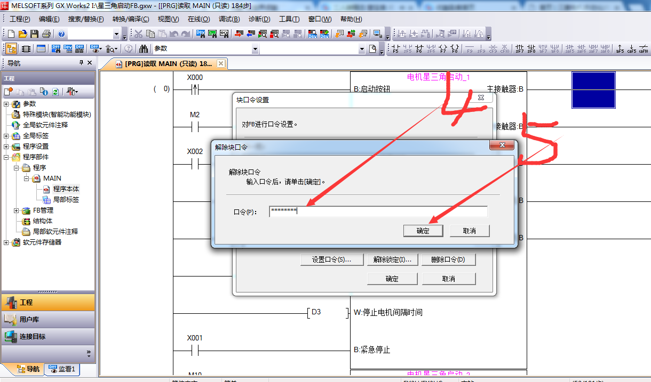This screenshot has width=651, height=382.
Task: Click 取消 in 解除块口令 dialog
Action: (x=469, y=231)
